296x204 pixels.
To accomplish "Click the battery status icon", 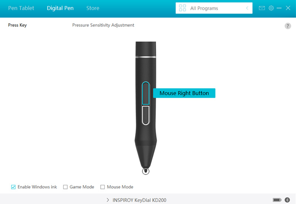I will coord(277,200).
